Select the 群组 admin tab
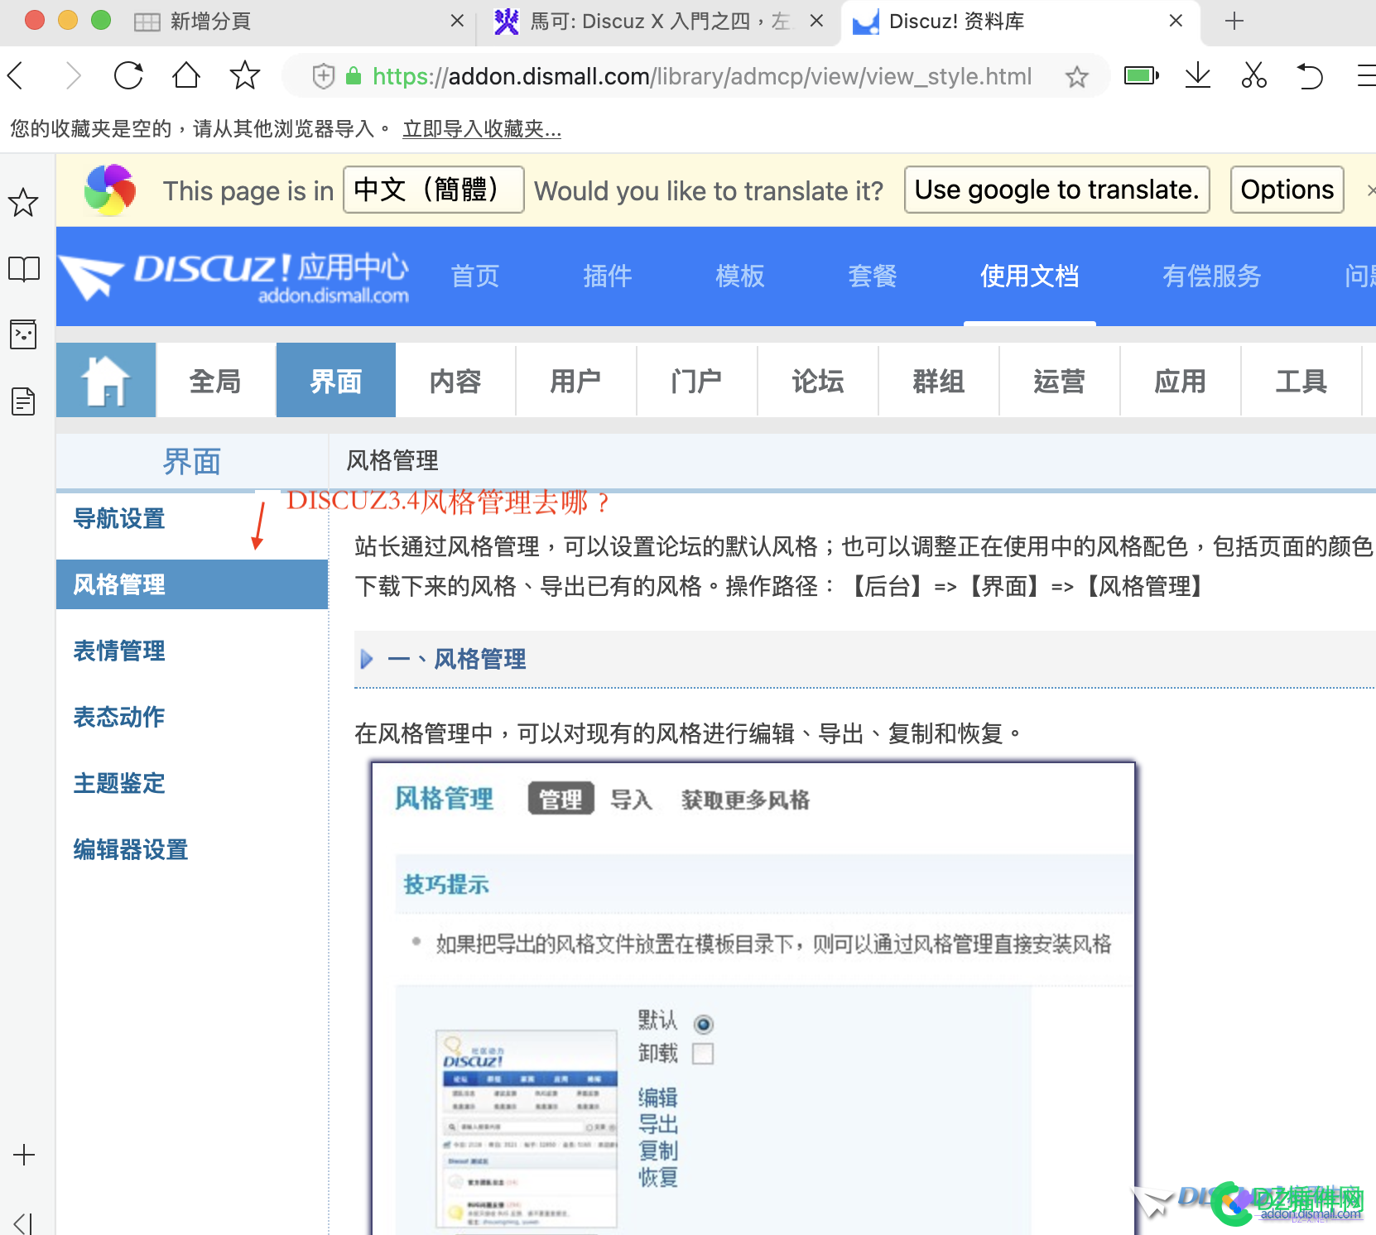Viewport: 1376px width, 1235px height. tap(939, 381)
